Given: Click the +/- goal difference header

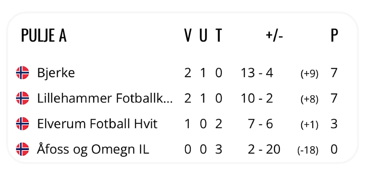Looking at the screenshot, I should pyautogui.click(x=275, y=35).
